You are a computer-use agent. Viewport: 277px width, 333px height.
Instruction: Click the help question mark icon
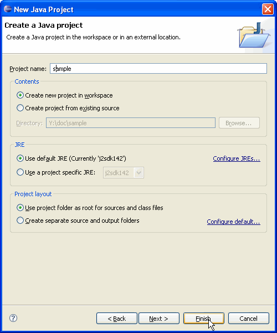pos(13,318)
